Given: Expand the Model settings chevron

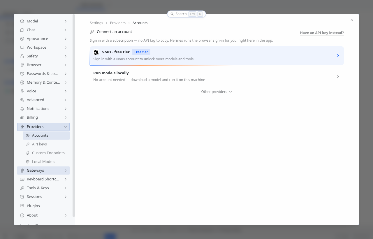Looking at the screenshot, I should point(66,21).
